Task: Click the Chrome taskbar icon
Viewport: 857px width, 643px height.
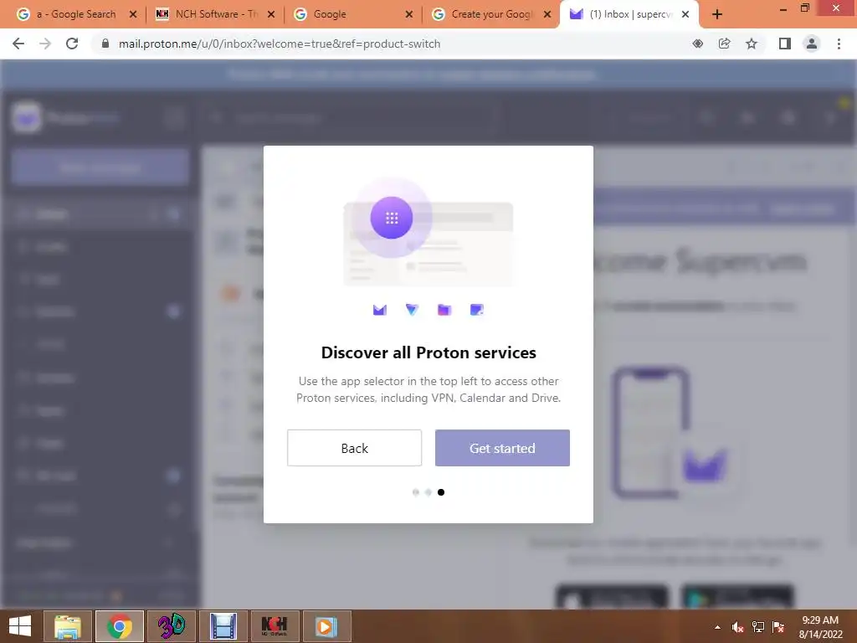Action: (x=119, y=626)
